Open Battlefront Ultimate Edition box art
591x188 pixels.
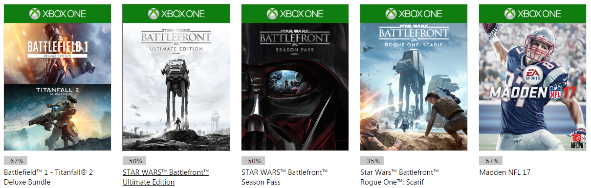click(x=176, y=87)
